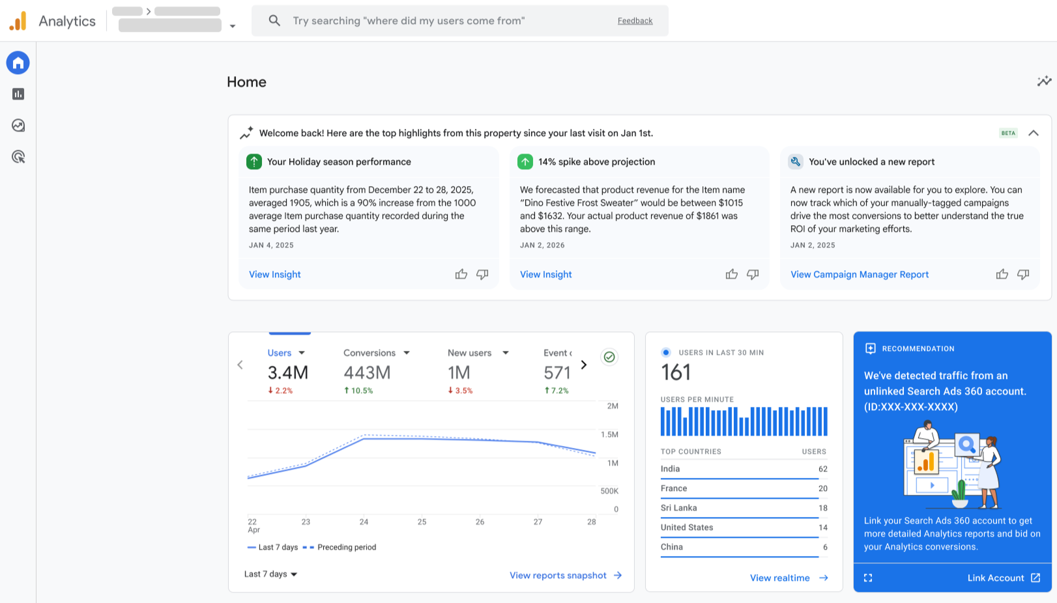Open the Advertising icon in sidebar
Image resolution: width=1057 pixels, height=603 pixels.
tap(18, 157)
